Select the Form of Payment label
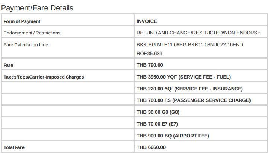The height and width of the screenshot is (153, 268). [x=22, y=21]
